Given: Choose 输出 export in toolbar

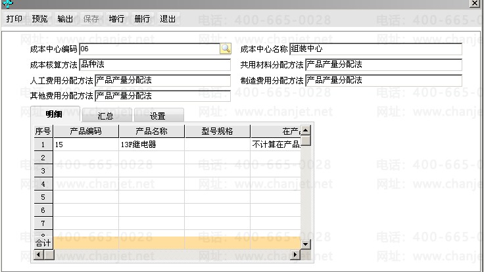Looking at the screenshot, I should [x=66, y=19].
